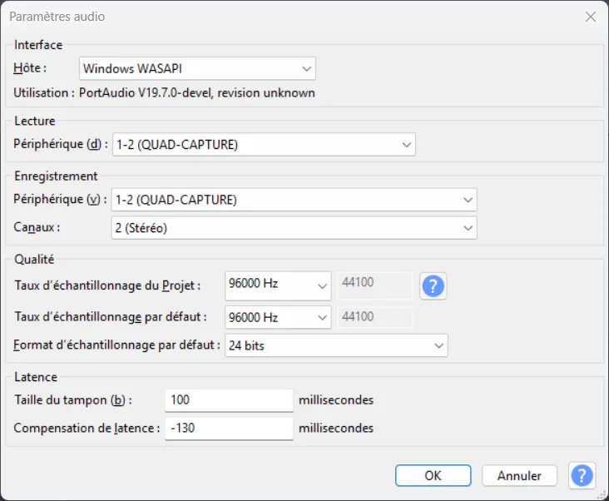This screenshot has height=501, width=609.
Task: Click the Latence group heading
Action: (36, 377)
